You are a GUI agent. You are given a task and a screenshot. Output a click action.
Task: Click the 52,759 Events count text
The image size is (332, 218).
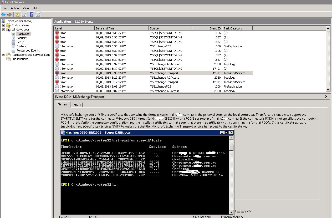click(x=84, y=22)
